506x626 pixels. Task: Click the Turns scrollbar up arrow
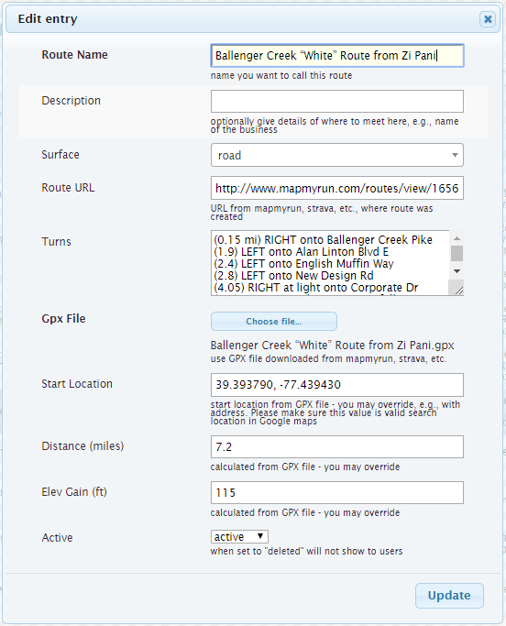pyautogui.click(x=456, y=238)
